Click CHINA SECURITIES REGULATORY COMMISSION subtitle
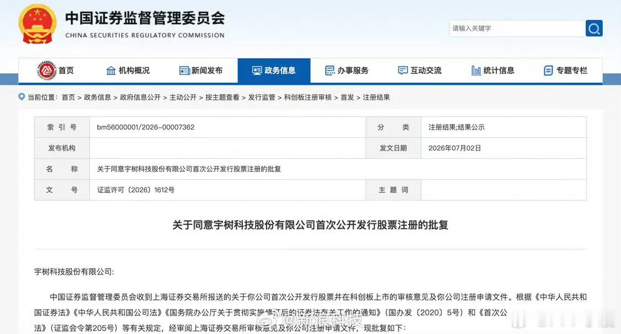The height and width of the screenshot is (334, 621). [145, 35]
